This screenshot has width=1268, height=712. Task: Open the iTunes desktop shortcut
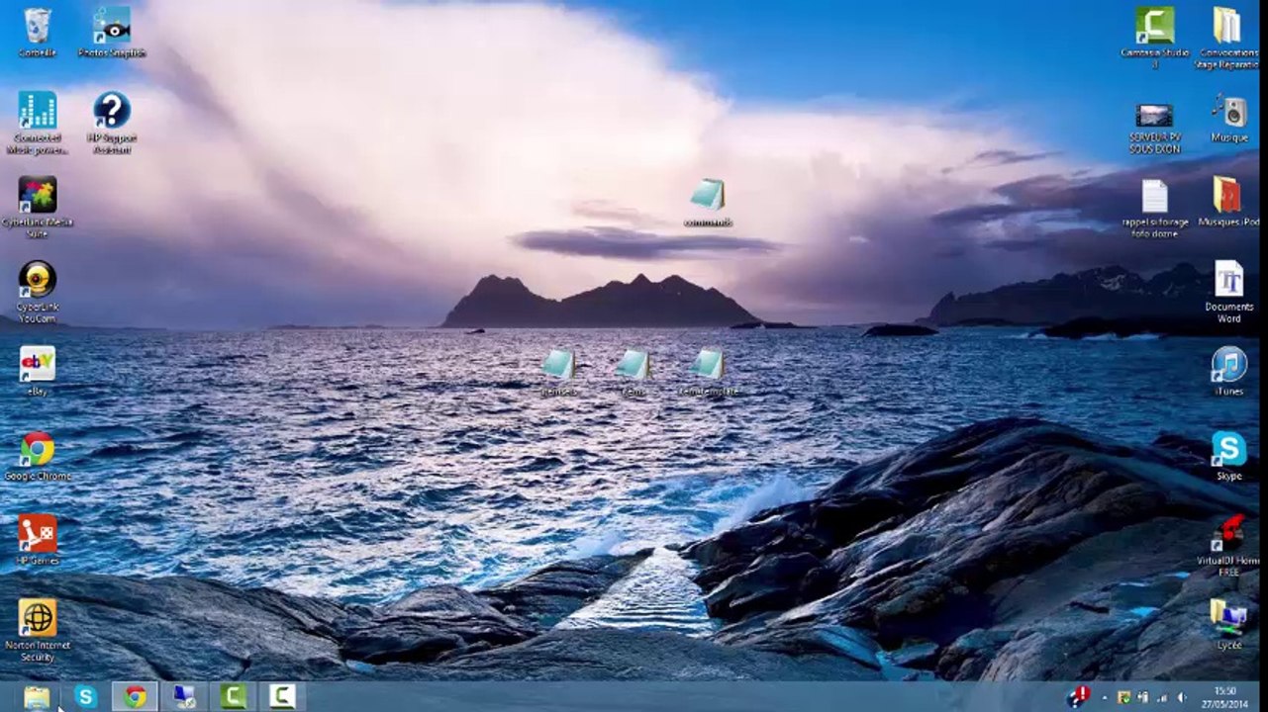click(1228, 371)
